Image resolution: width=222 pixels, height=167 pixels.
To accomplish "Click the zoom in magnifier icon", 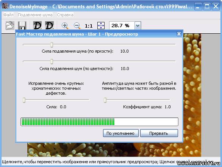I will coord(65,26).
